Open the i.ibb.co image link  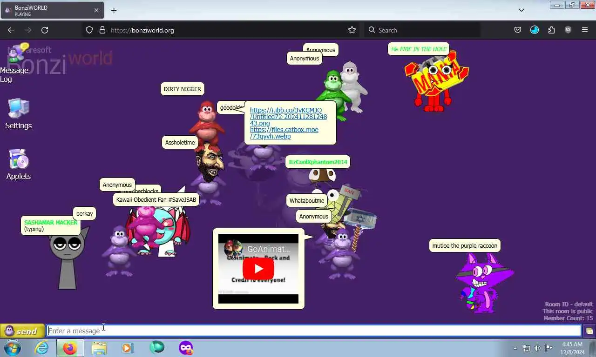click(288, 117)
